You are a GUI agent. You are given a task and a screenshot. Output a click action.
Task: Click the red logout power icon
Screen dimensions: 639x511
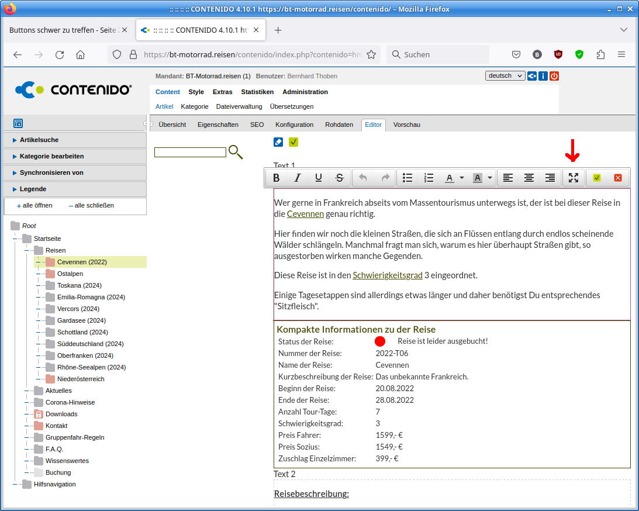click(x=554, y=76)
